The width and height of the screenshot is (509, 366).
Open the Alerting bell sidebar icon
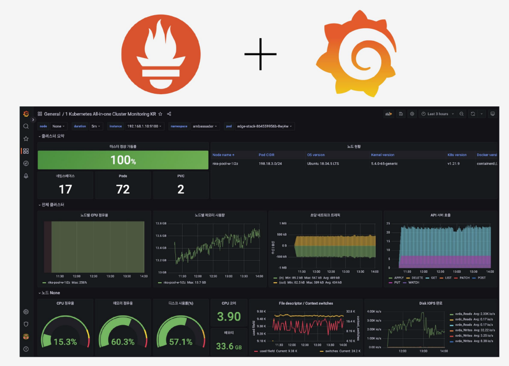(x=26, y=176)
